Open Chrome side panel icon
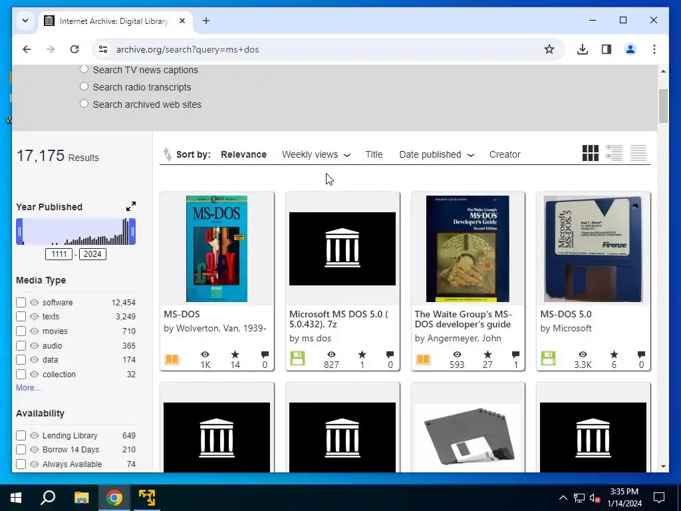Image resolution: width=681 pixels, height=511 pixels. click(x=607, y=49)
